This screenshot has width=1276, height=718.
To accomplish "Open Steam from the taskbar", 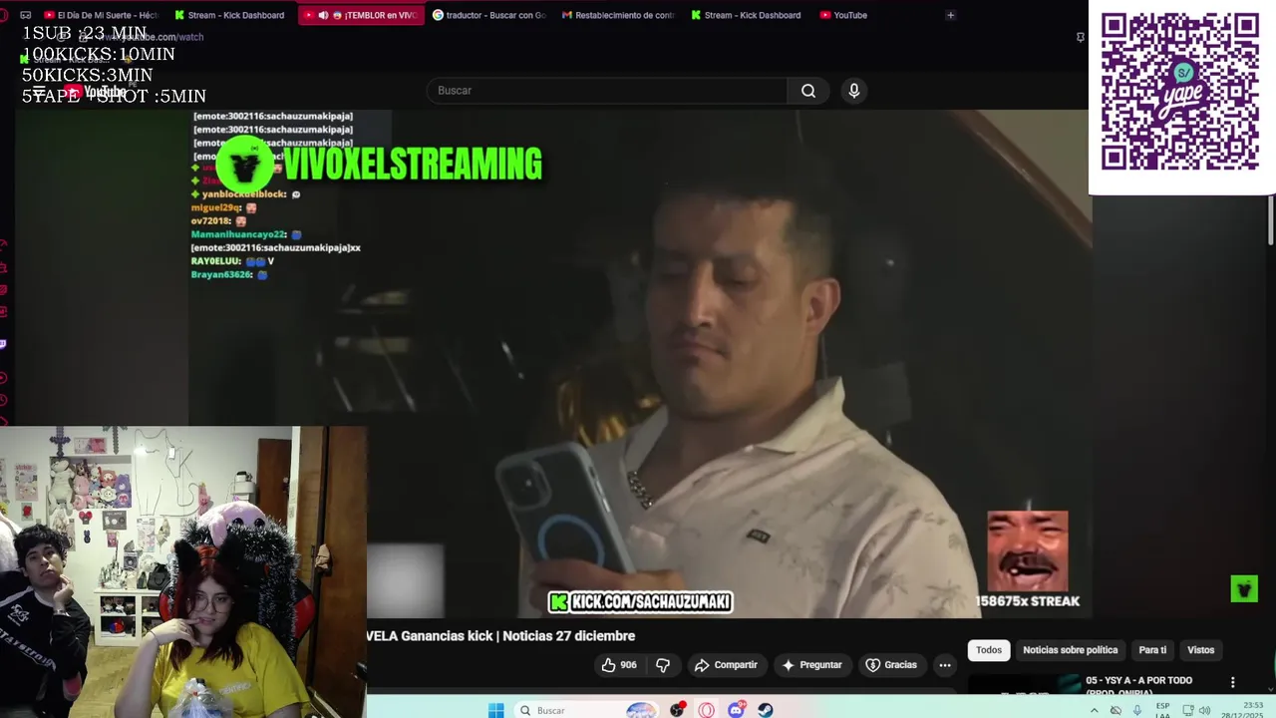I will 765,710.
